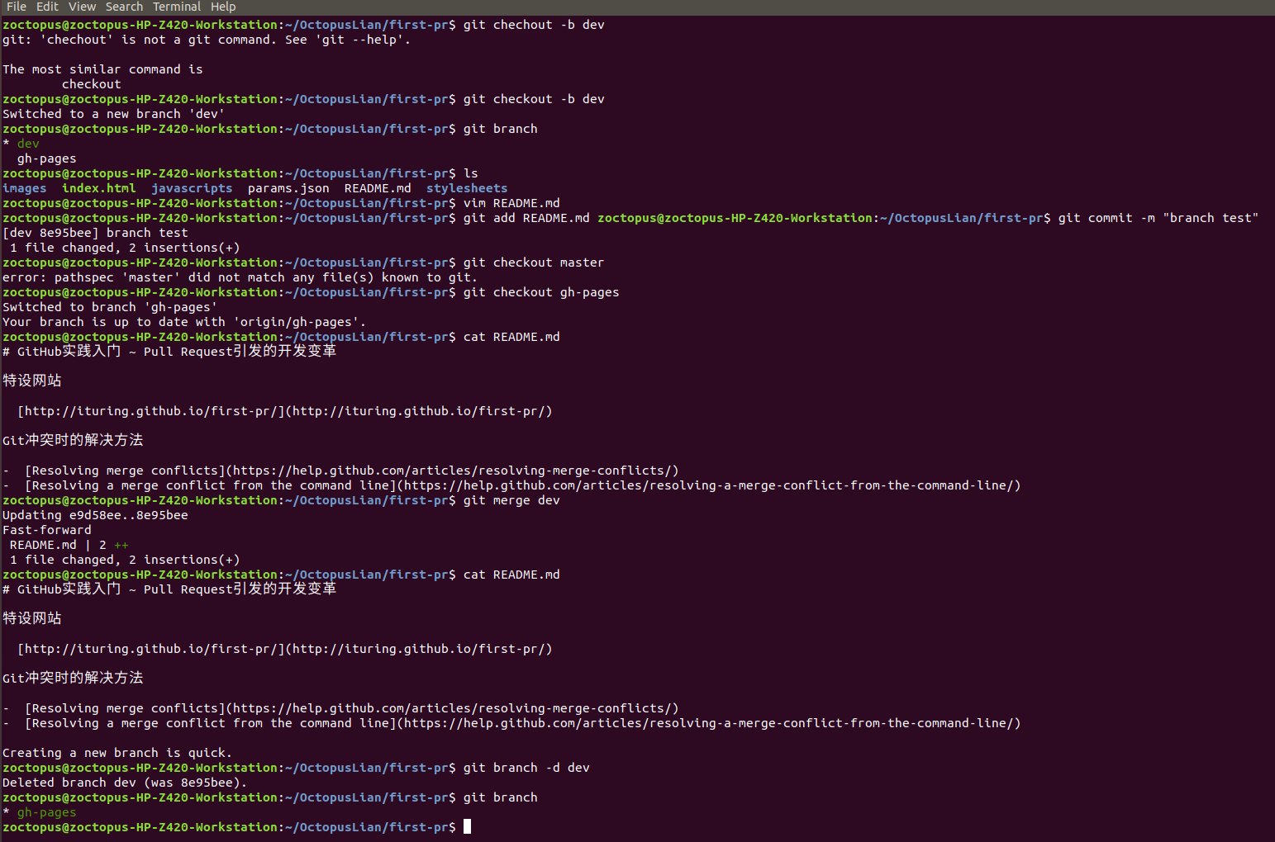Image resolution: width=1275 pixels, height=842 pixels.
Task: Click 'index.html' in the ls output
Action: coord(99,188)
